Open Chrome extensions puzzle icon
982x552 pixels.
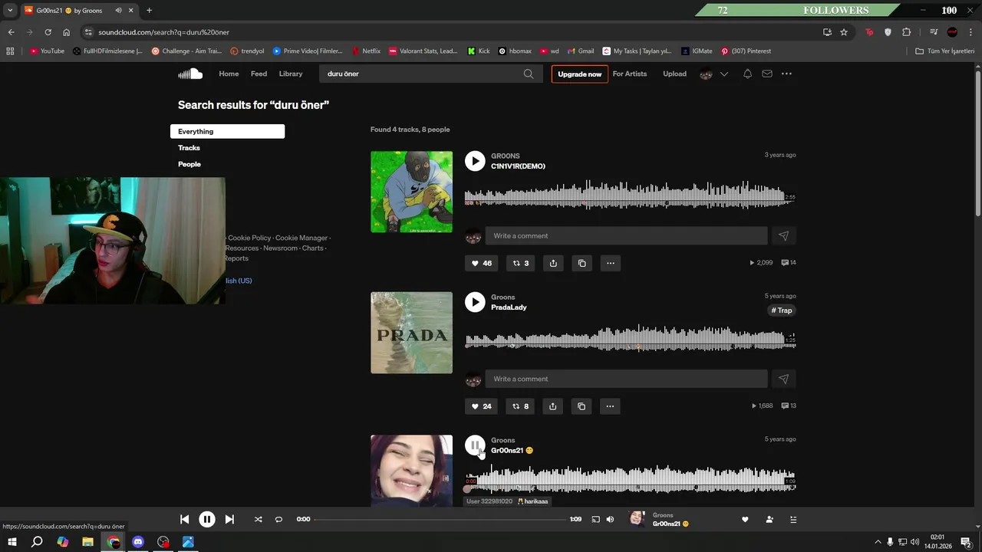pos(906,32)
